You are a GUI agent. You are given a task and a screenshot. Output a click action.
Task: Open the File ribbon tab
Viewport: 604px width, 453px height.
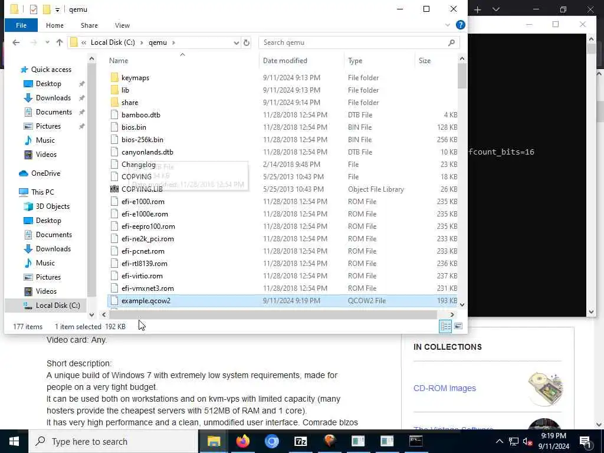point(21,25)
